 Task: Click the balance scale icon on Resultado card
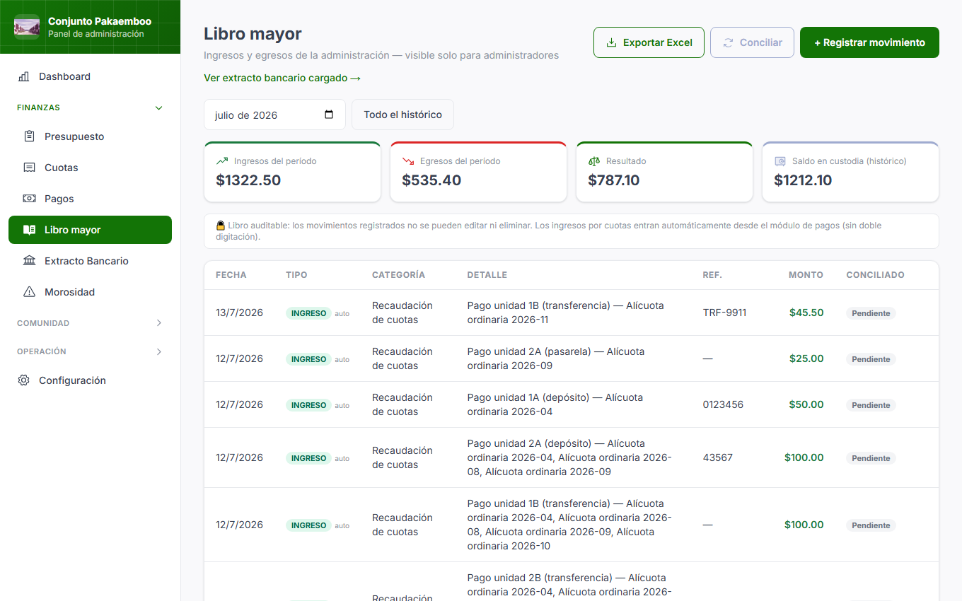(x=594, y=161)
